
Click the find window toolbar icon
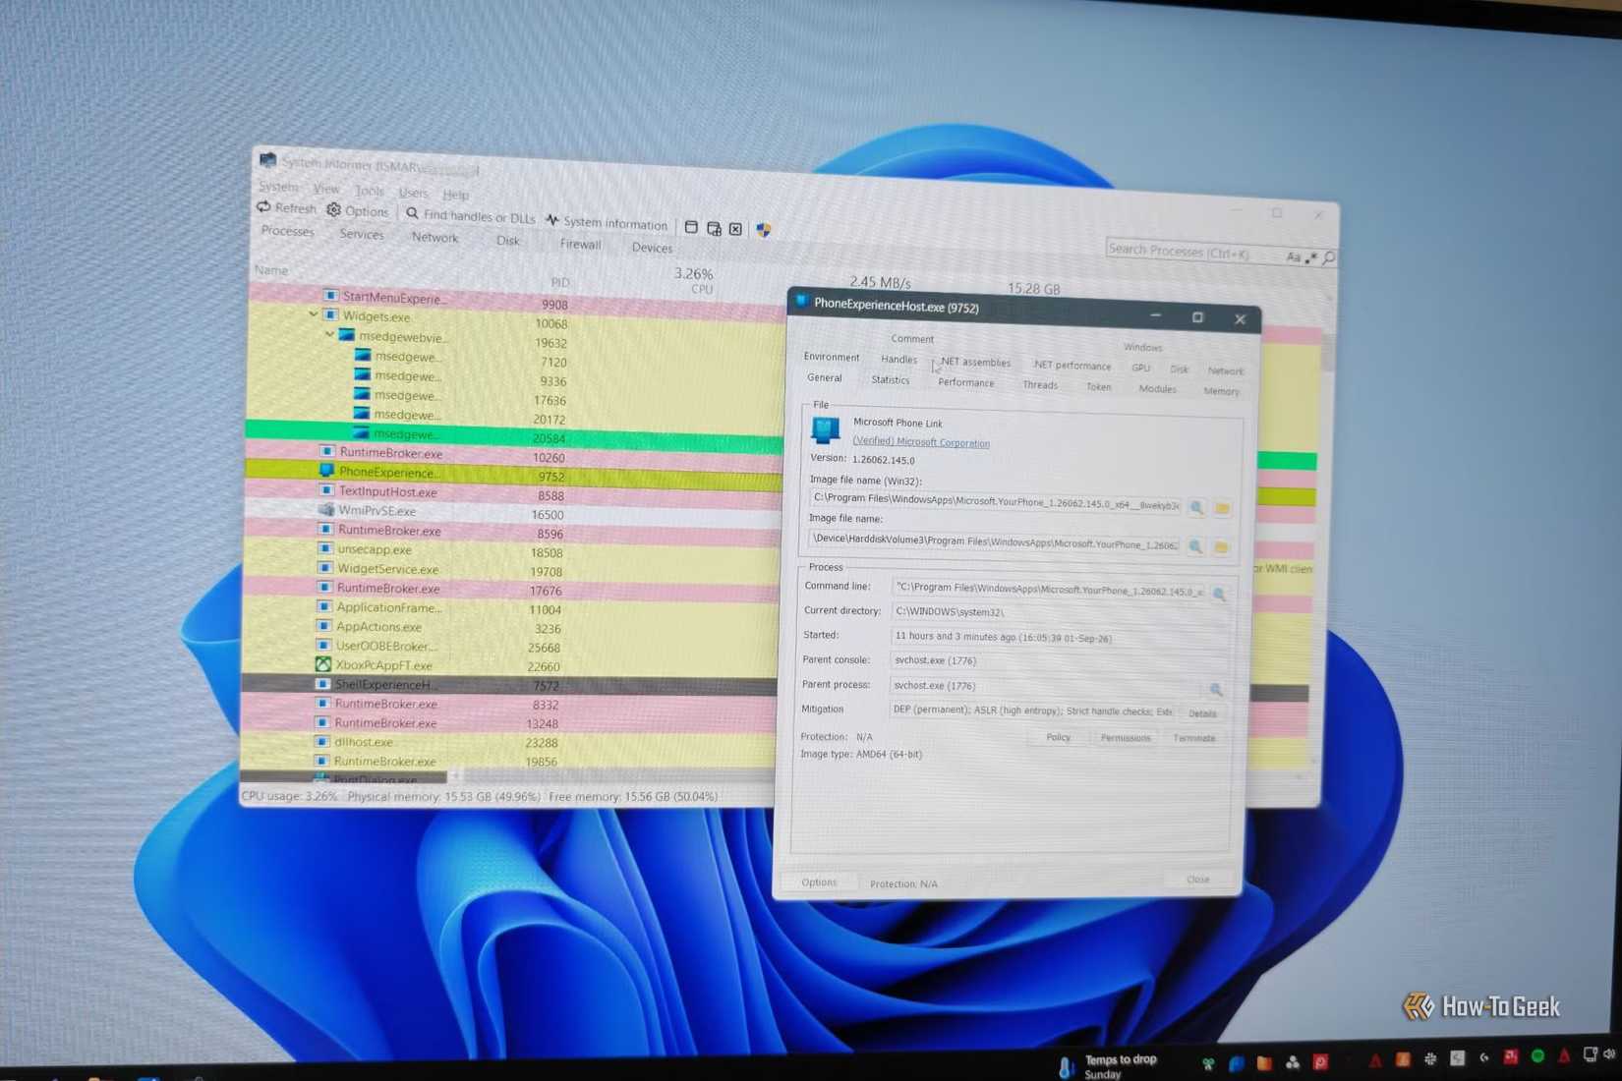coord(691,227)
